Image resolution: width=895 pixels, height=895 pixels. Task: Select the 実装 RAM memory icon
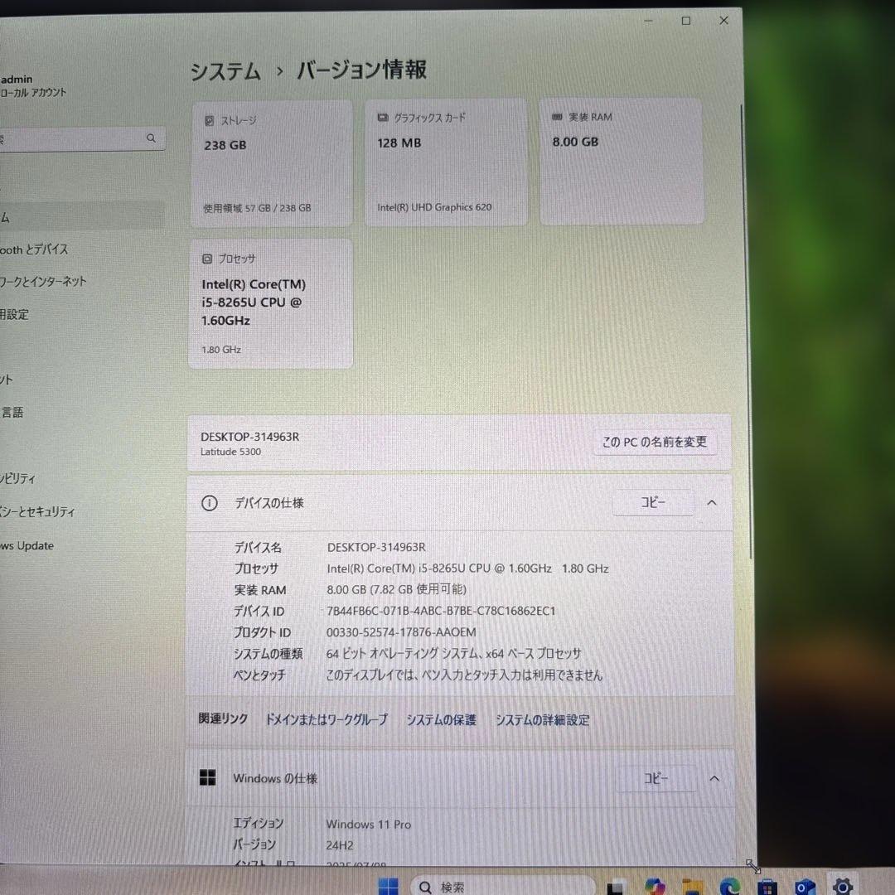[556, 117]
